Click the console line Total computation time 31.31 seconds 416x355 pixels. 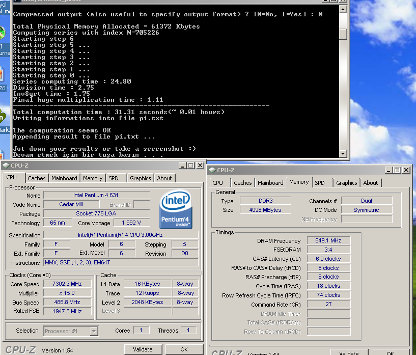pos(119,112)
